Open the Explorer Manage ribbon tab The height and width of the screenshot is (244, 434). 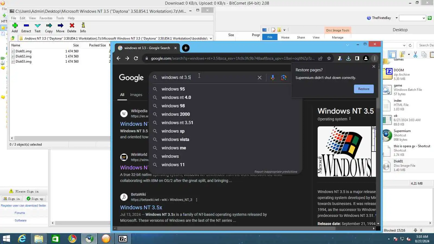tap(337, 37)
